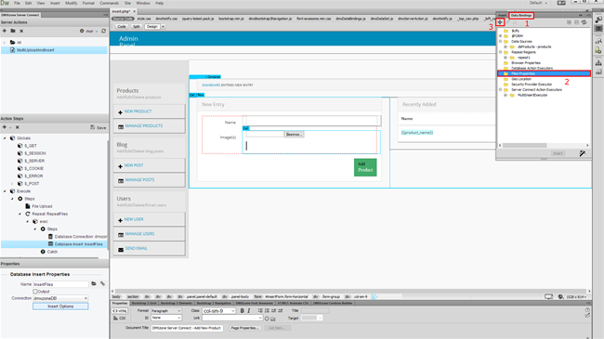The height and width of the screenshot is (339, 604).
Task: Collapse the Globals tree node
Action: click(5, 137)
